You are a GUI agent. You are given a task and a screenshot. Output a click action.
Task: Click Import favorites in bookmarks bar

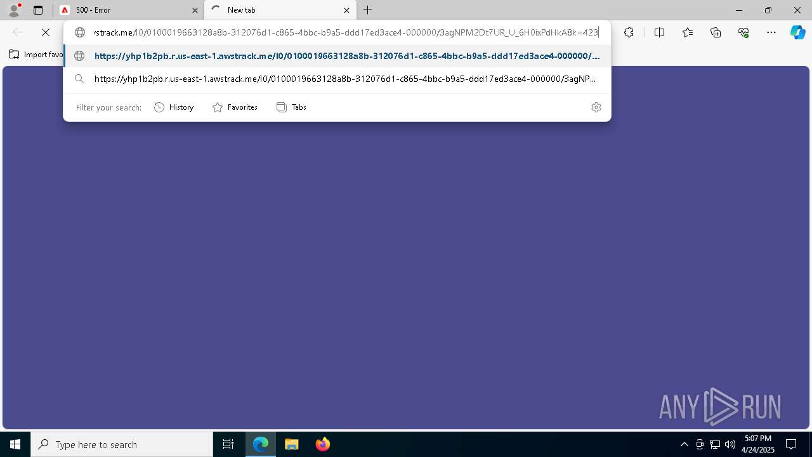tap(36, 55)
